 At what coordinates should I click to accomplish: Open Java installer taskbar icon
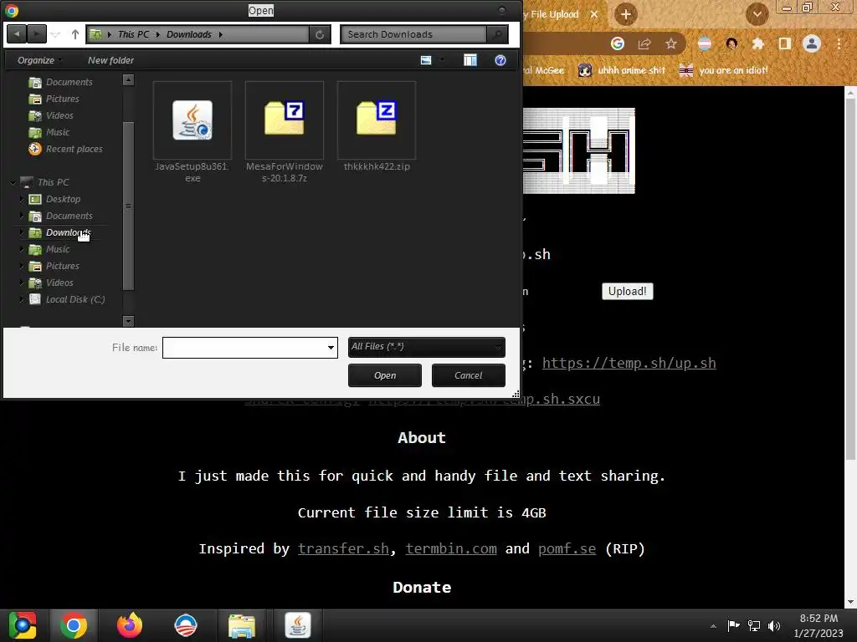point(297,625)
